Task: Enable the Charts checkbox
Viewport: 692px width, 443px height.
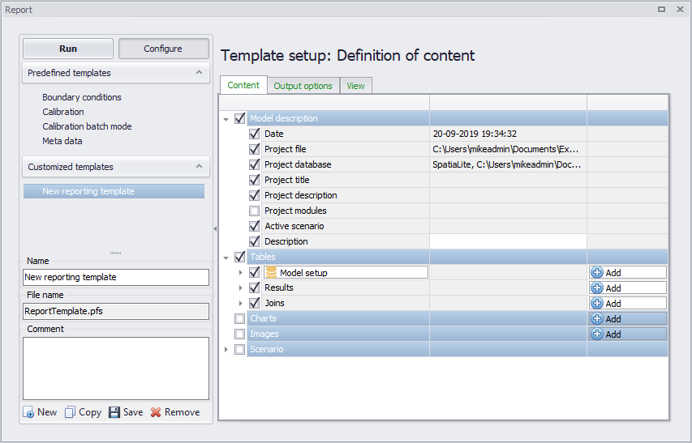Action: 239,318
